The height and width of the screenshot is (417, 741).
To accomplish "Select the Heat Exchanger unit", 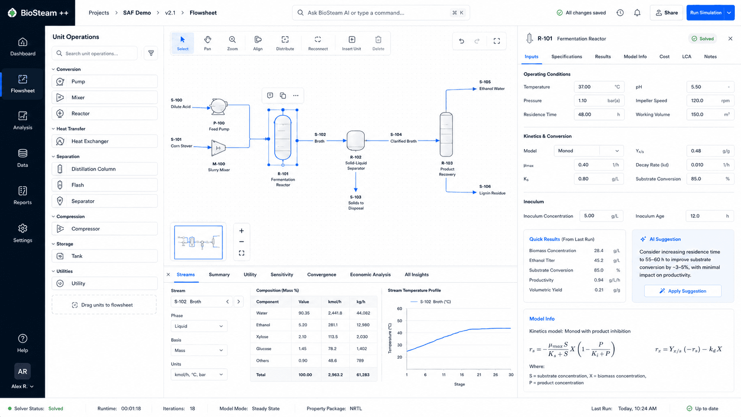I will click(105, 141).
